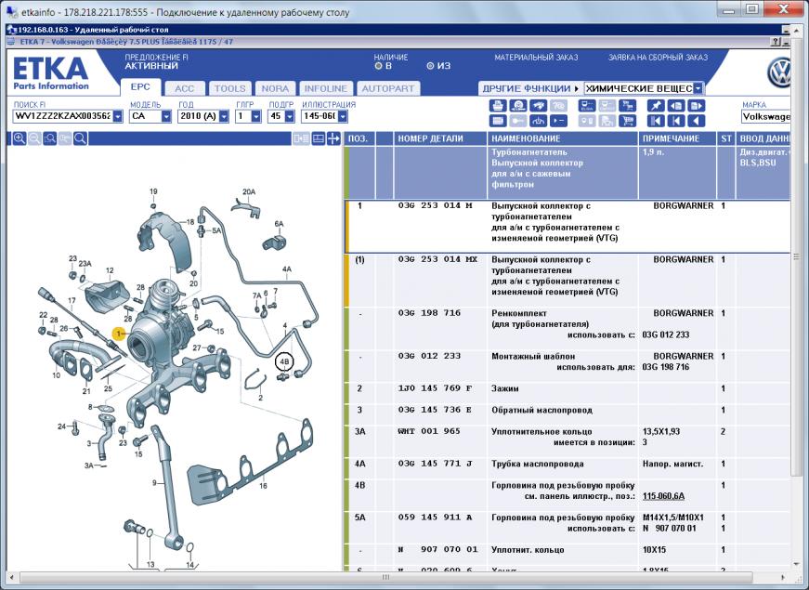Open the ХИМИЧЕСКИЕ ВЕЩЕСТВА dropdown
809x590 pixels.
tap(698, 88)
